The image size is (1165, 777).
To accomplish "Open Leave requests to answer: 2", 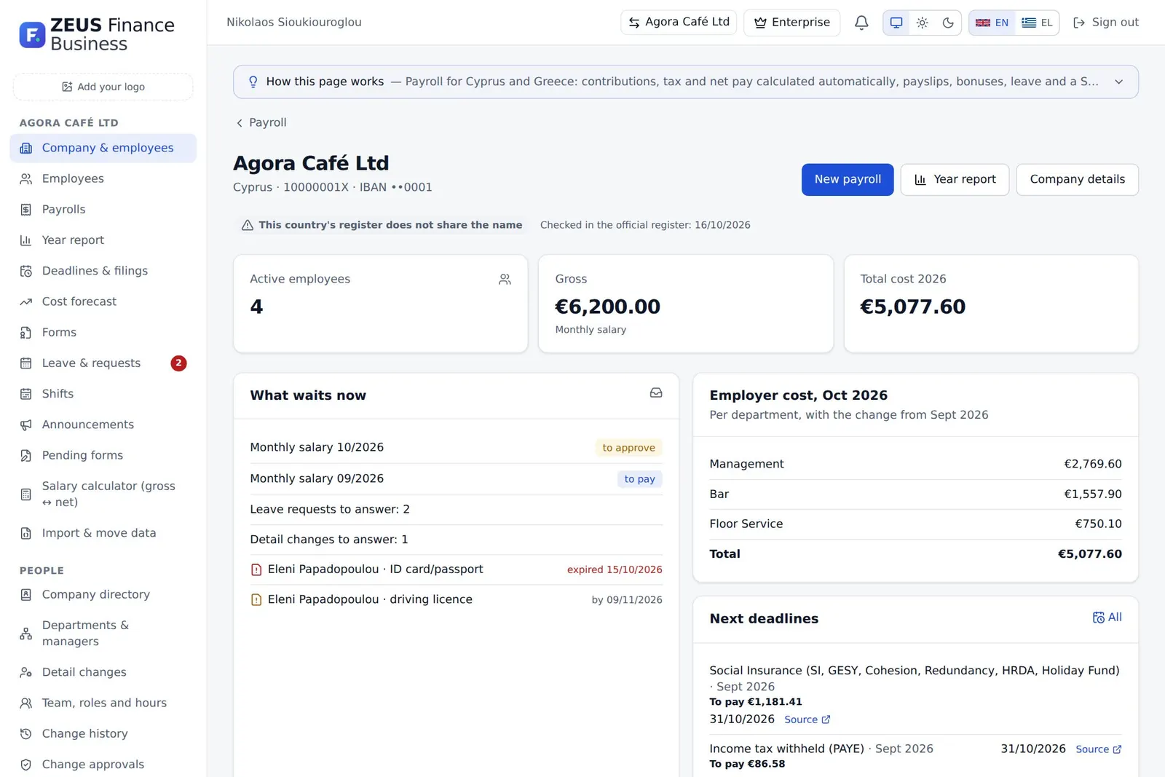I will click(x=456, y=510).
